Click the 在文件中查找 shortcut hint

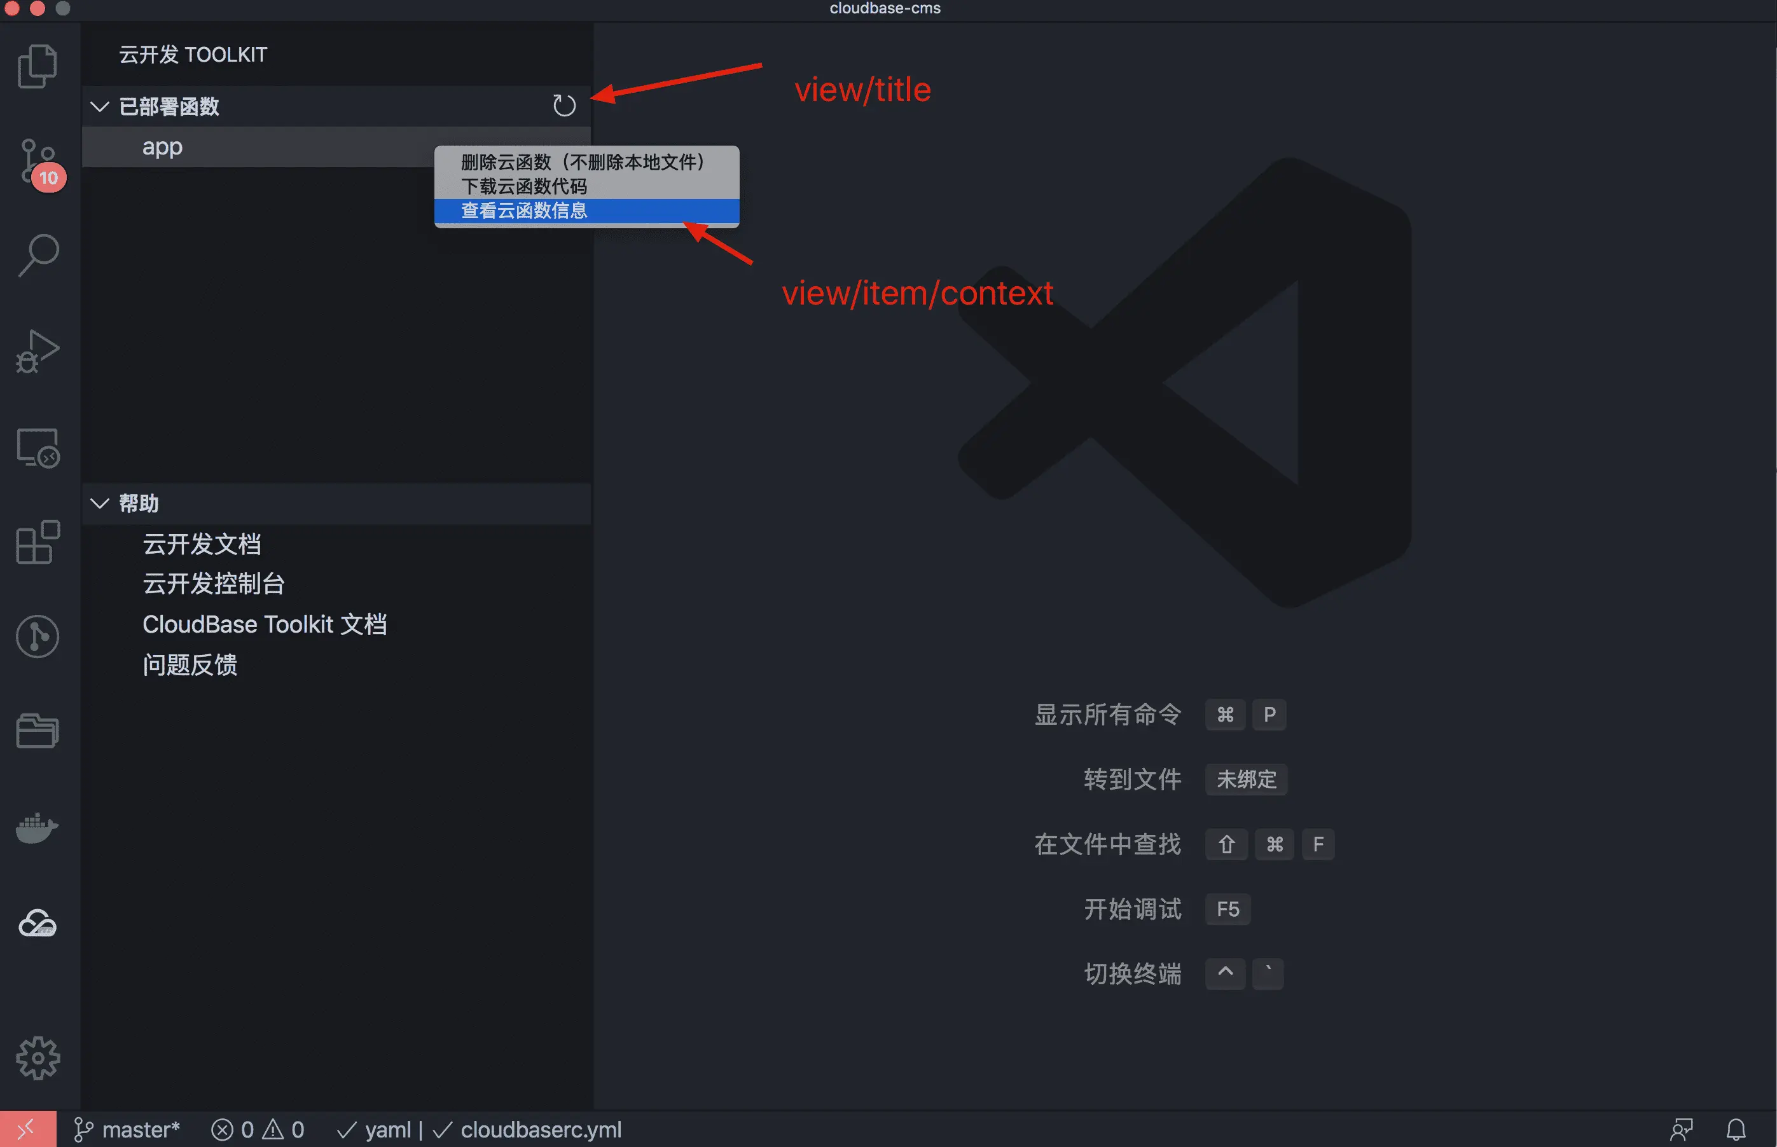[x=1108, y=844]
